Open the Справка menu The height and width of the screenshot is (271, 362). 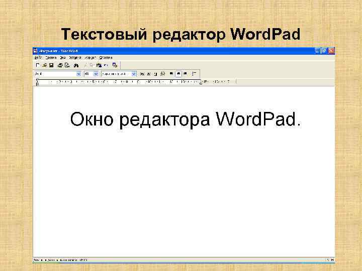(x=106, y=58)
